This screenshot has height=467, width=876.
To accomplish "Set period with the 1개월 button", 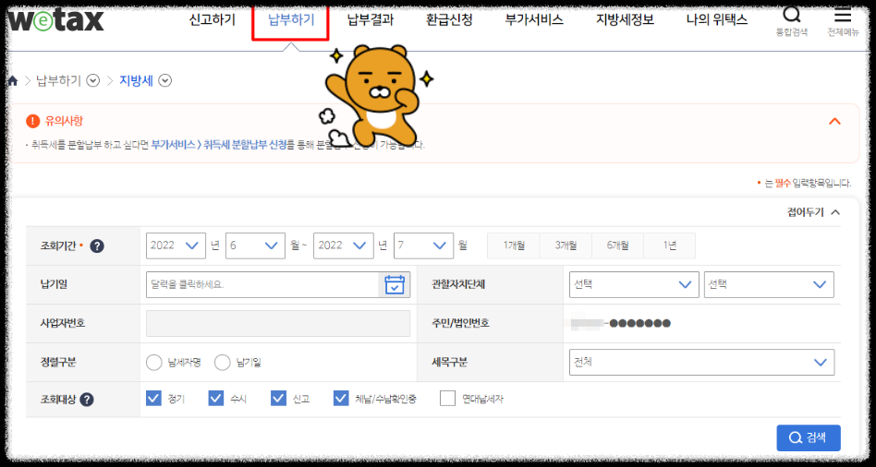I will 514,245.
